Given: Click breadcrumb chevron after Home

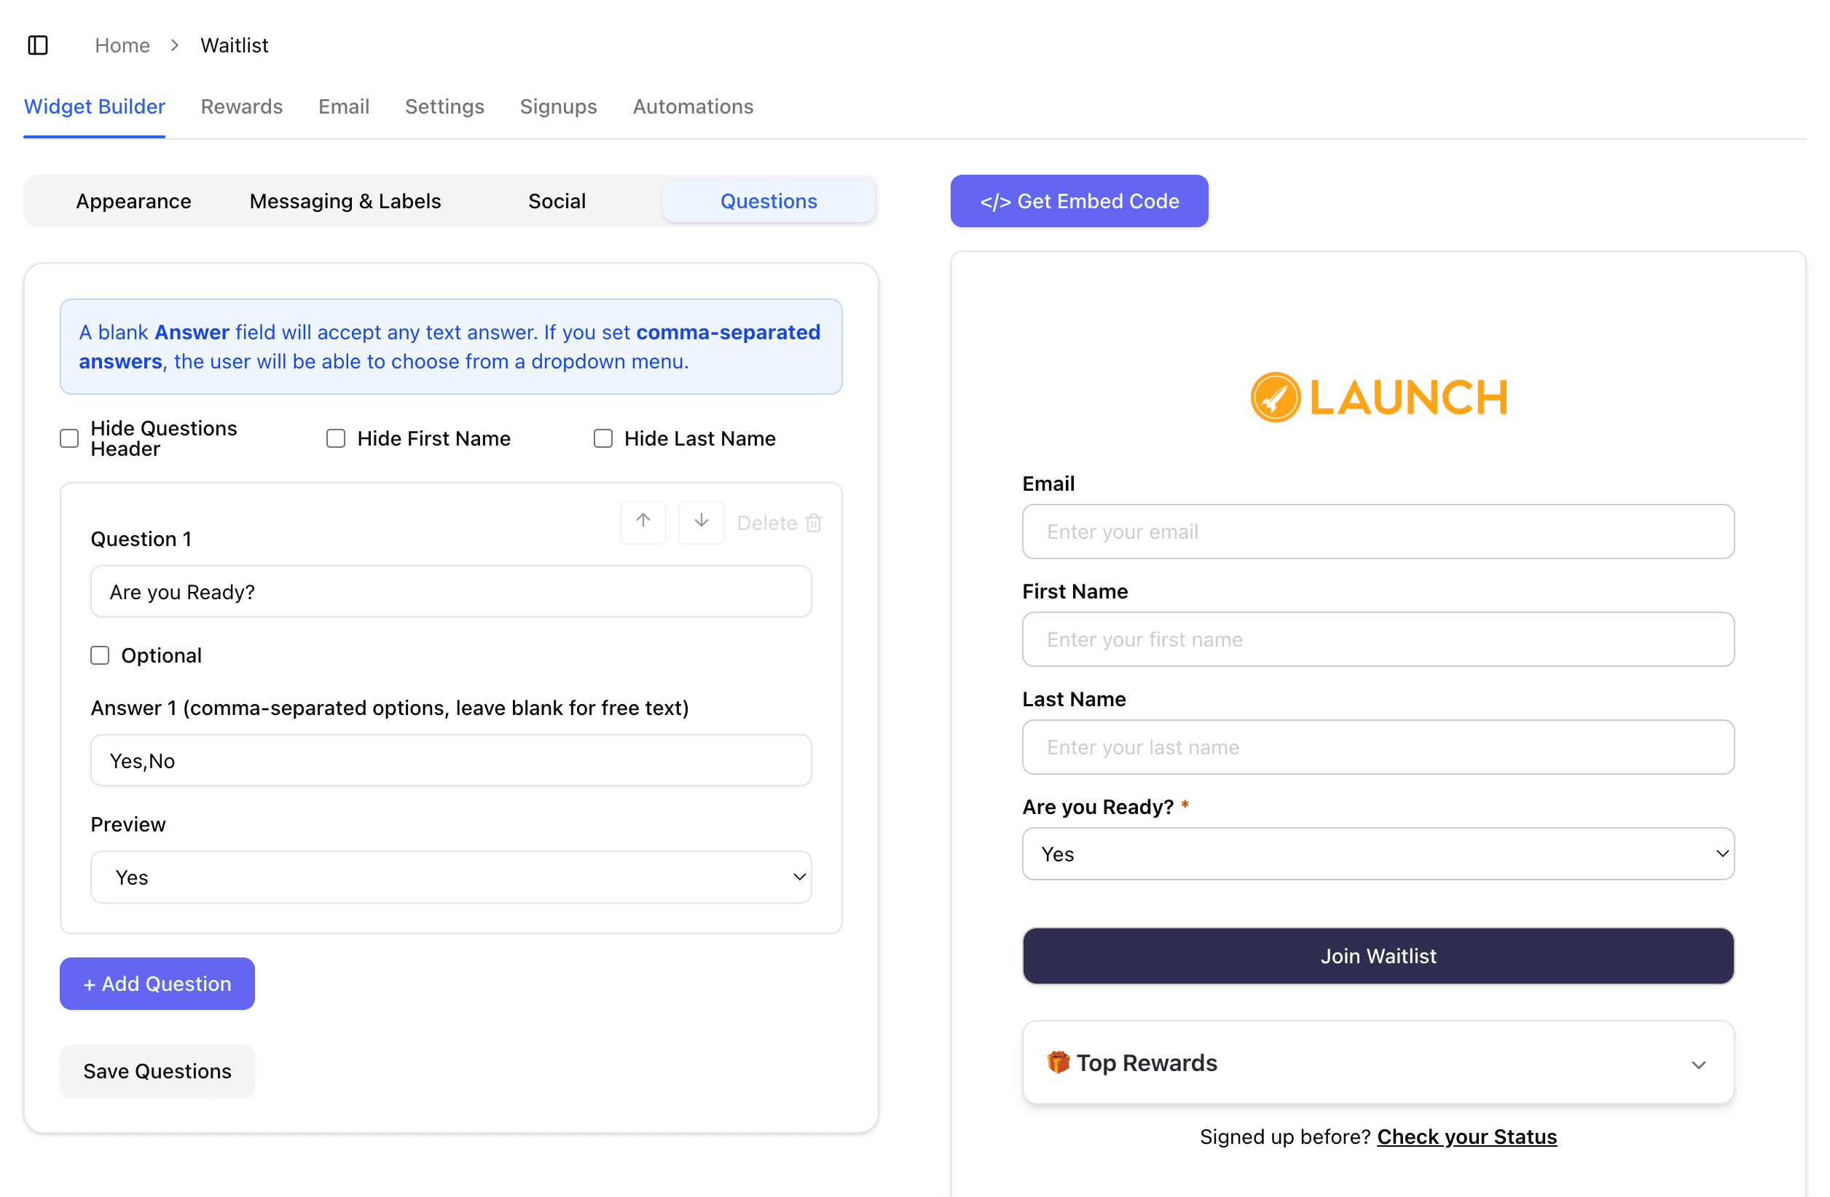Looking at the screenshot, I should pos(176,45).
